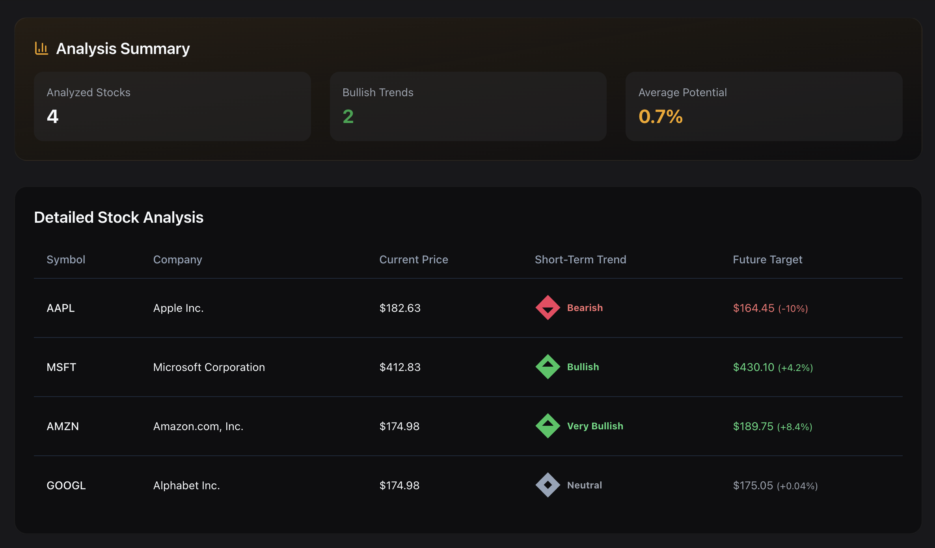Select the Analyzed Stocks summary card
The width and height of the screenshot is (935, 548).
(172, 106)
